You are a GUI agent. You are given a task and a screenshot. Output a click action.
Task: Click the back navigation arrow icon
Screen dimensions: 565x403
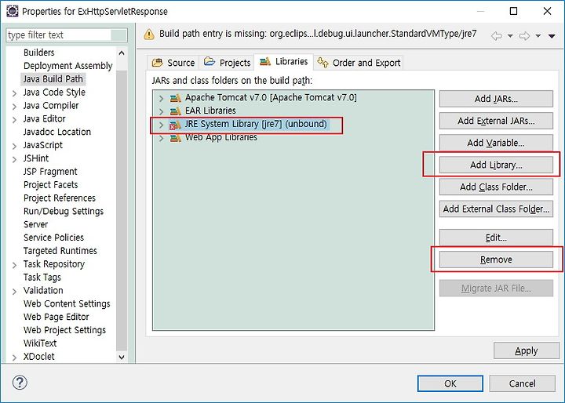[497, 35]
